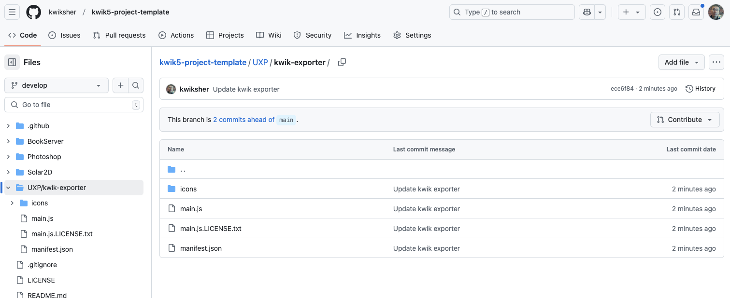Open the Add file dropdown

coord(681,62)
